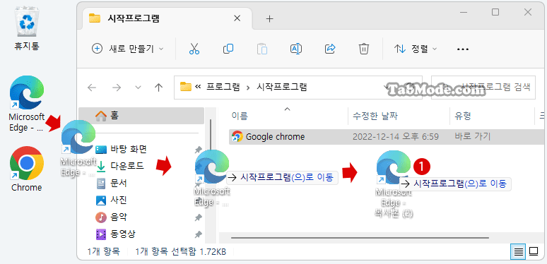547x264 pixels.
Task: Click the Share icon in toolbar
Action: (329, 49)
